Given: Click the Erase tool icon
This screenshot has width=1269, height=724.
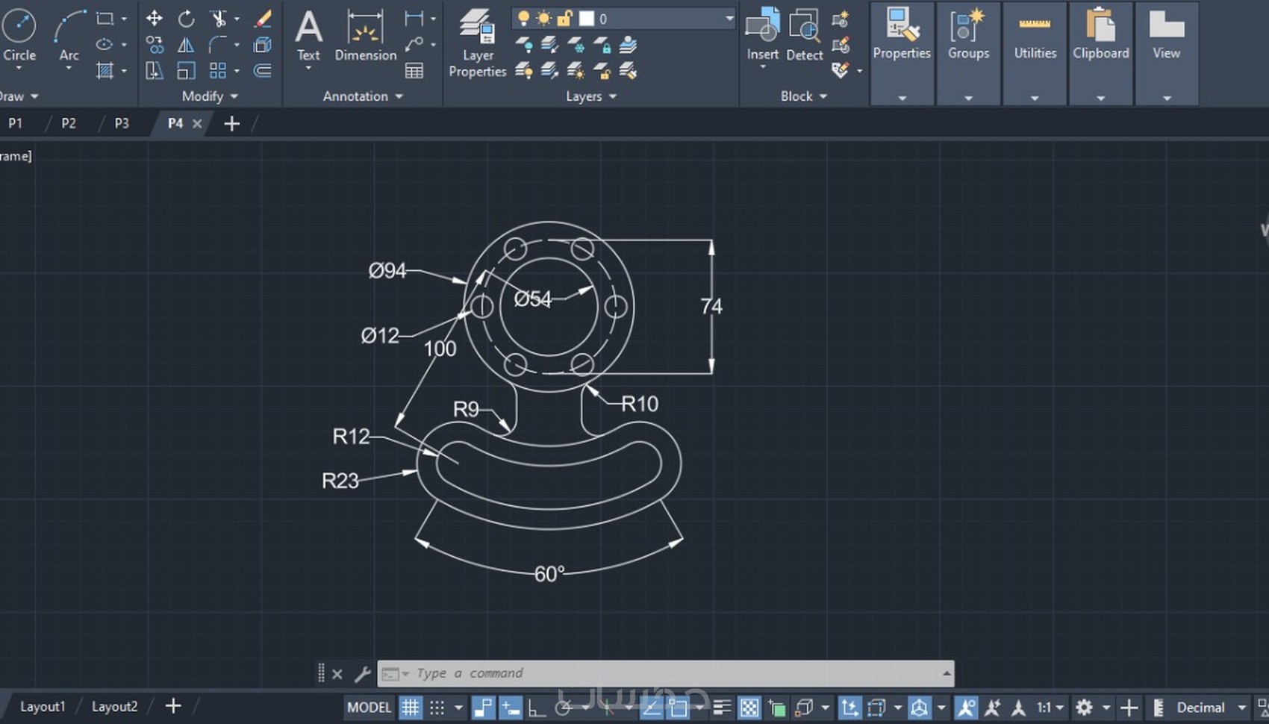Looking at the screenshot, I should click(263, 19).
